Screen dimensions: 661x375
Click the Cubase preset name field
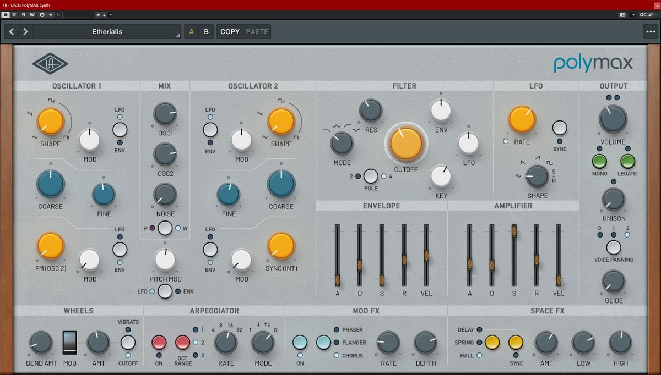coord(79,15)
